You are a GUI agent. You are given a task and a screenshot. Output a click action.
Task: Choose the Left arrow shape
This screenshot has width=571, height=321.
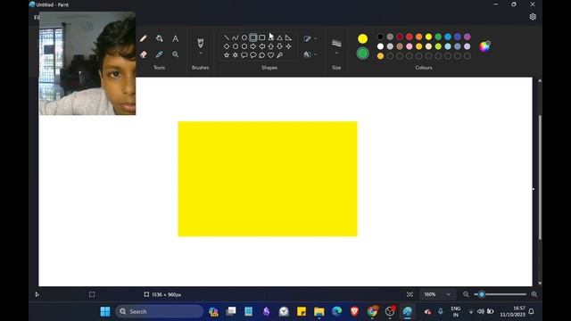pyautogui.click(x=261, y=46)
